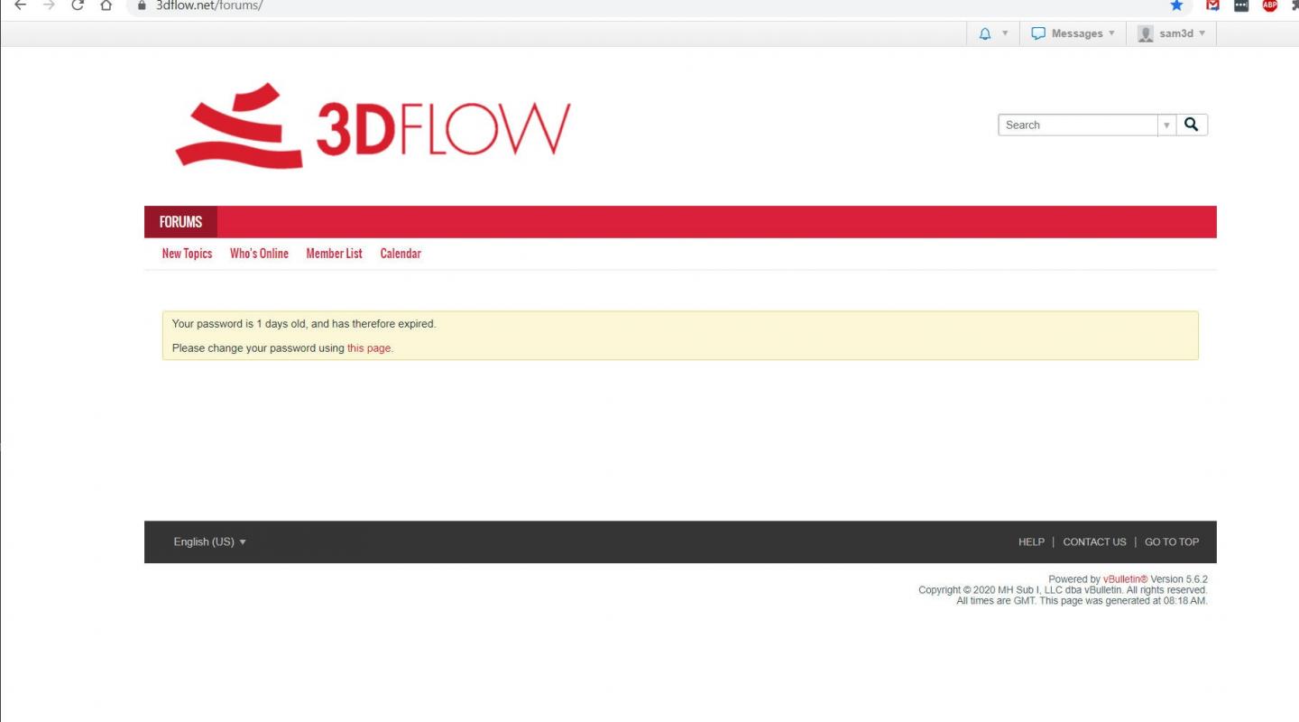1299x722 pixels.
Task: Follow the 'this page' password link
Action: click(x=369, y=348)
